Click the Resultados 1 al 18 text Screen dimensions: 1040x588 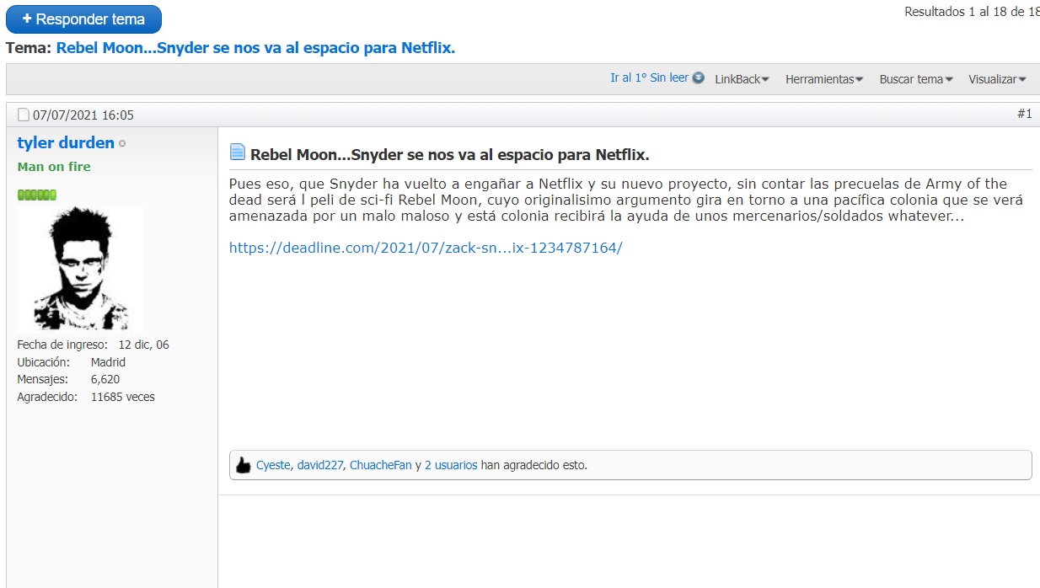pos(972,12)
